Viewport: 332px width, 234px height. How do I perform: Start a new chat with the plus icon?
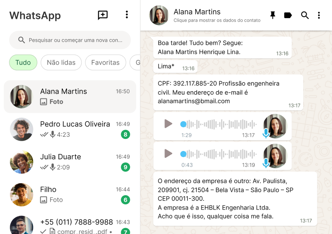tap(103, 15)
